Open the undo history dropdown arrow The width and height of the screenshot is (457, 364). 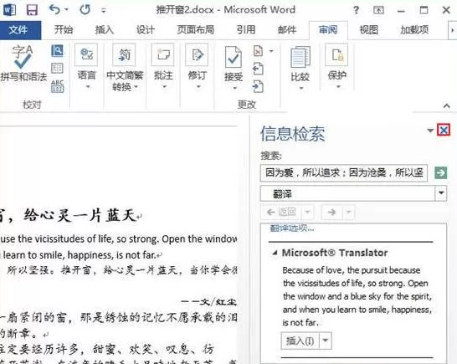67,10
